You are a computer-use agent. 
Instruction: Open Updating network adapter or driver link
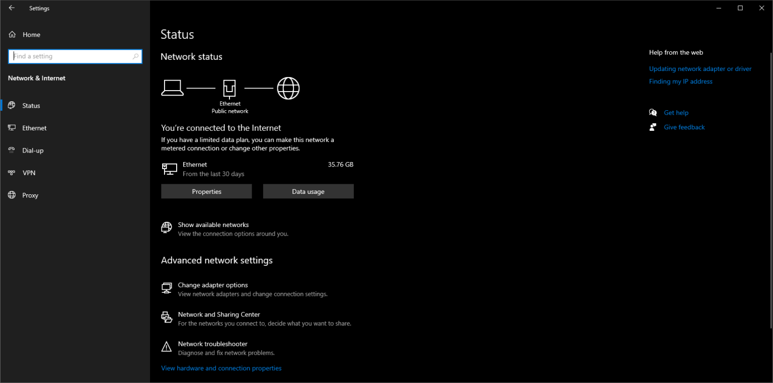701,69
